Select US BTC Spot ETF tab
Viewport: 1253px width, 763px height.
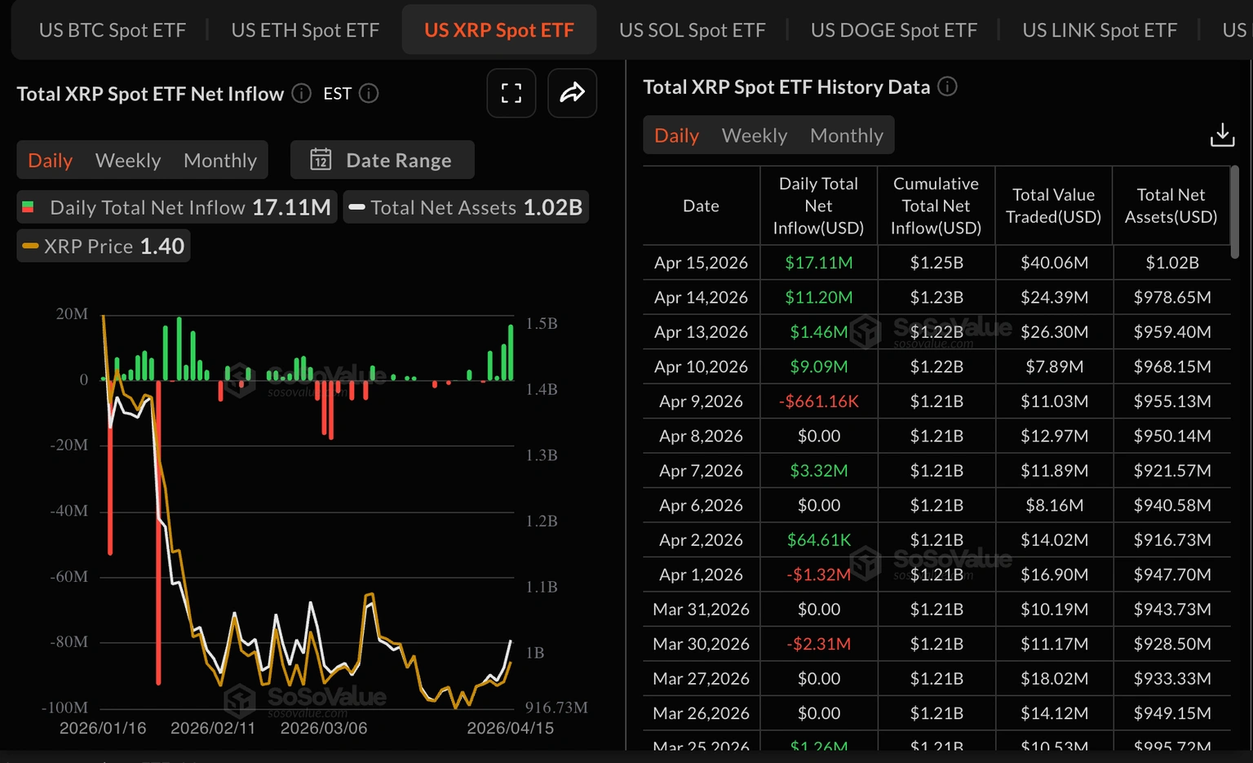(113, 30)
